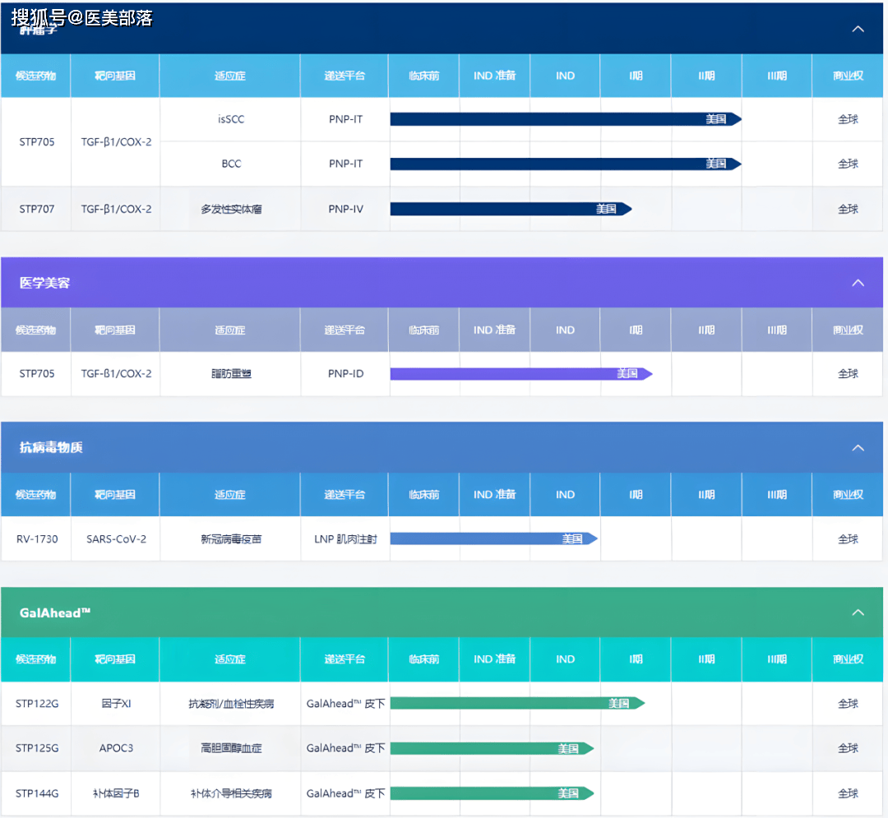Select the 多发性实体瘤 indication cell
The width and height of the screenshot is (888, 818).
pyautogui.click(x=230, y=209)
